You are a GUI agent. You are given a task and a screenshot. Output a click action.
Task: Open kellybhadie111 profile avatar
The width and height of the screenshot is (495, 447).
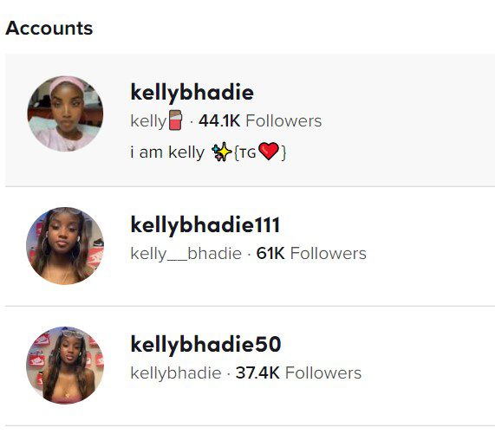pos(65,246)
